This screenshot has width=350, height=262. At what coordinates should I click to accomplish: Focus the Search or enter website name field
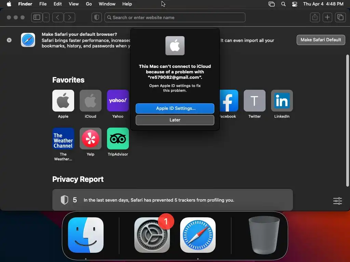175,17
